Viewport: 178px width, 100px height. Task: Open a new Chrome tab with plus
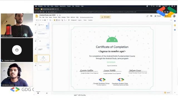(61, 9)
